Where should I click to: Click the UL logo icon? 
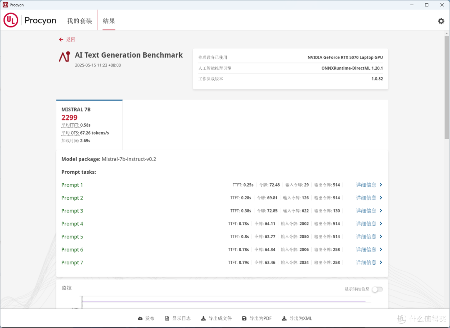[x=10, y=20]
